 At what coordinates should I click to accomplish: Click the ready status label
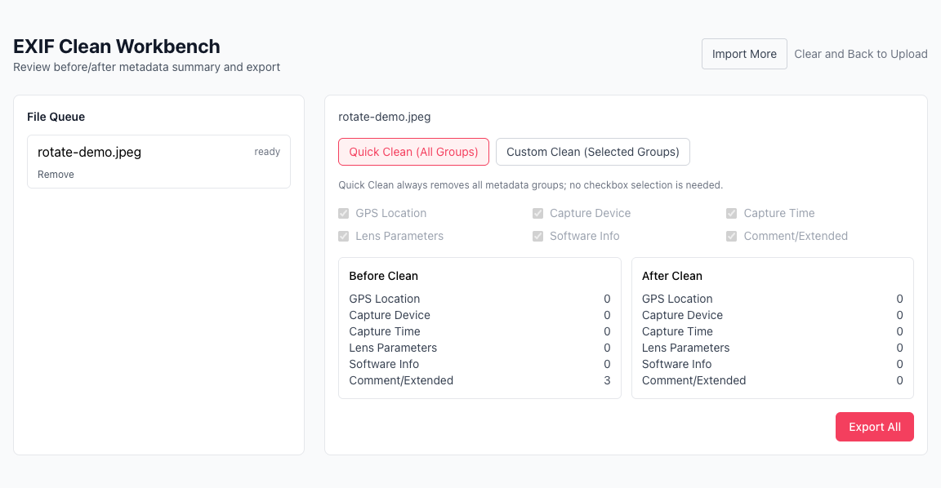[267, 152]
